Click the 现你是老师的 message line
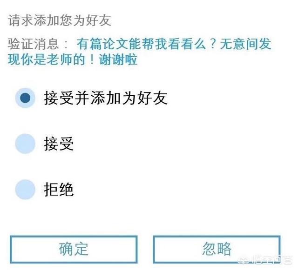 click(46, 59)
